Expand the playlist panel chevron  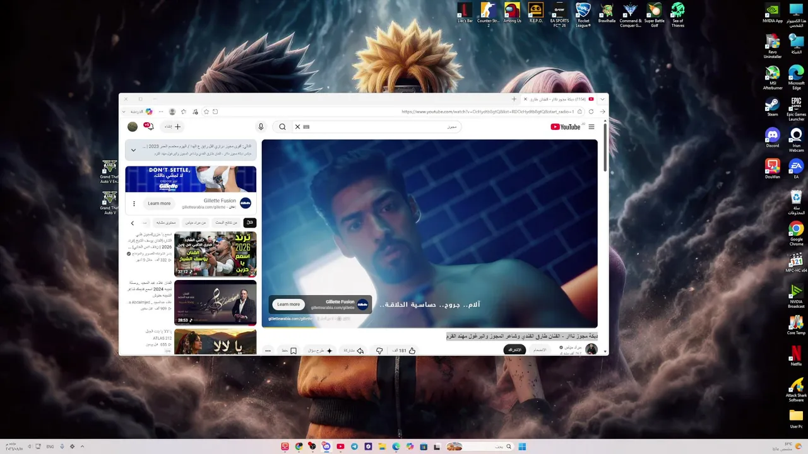(x=133, y=150)
